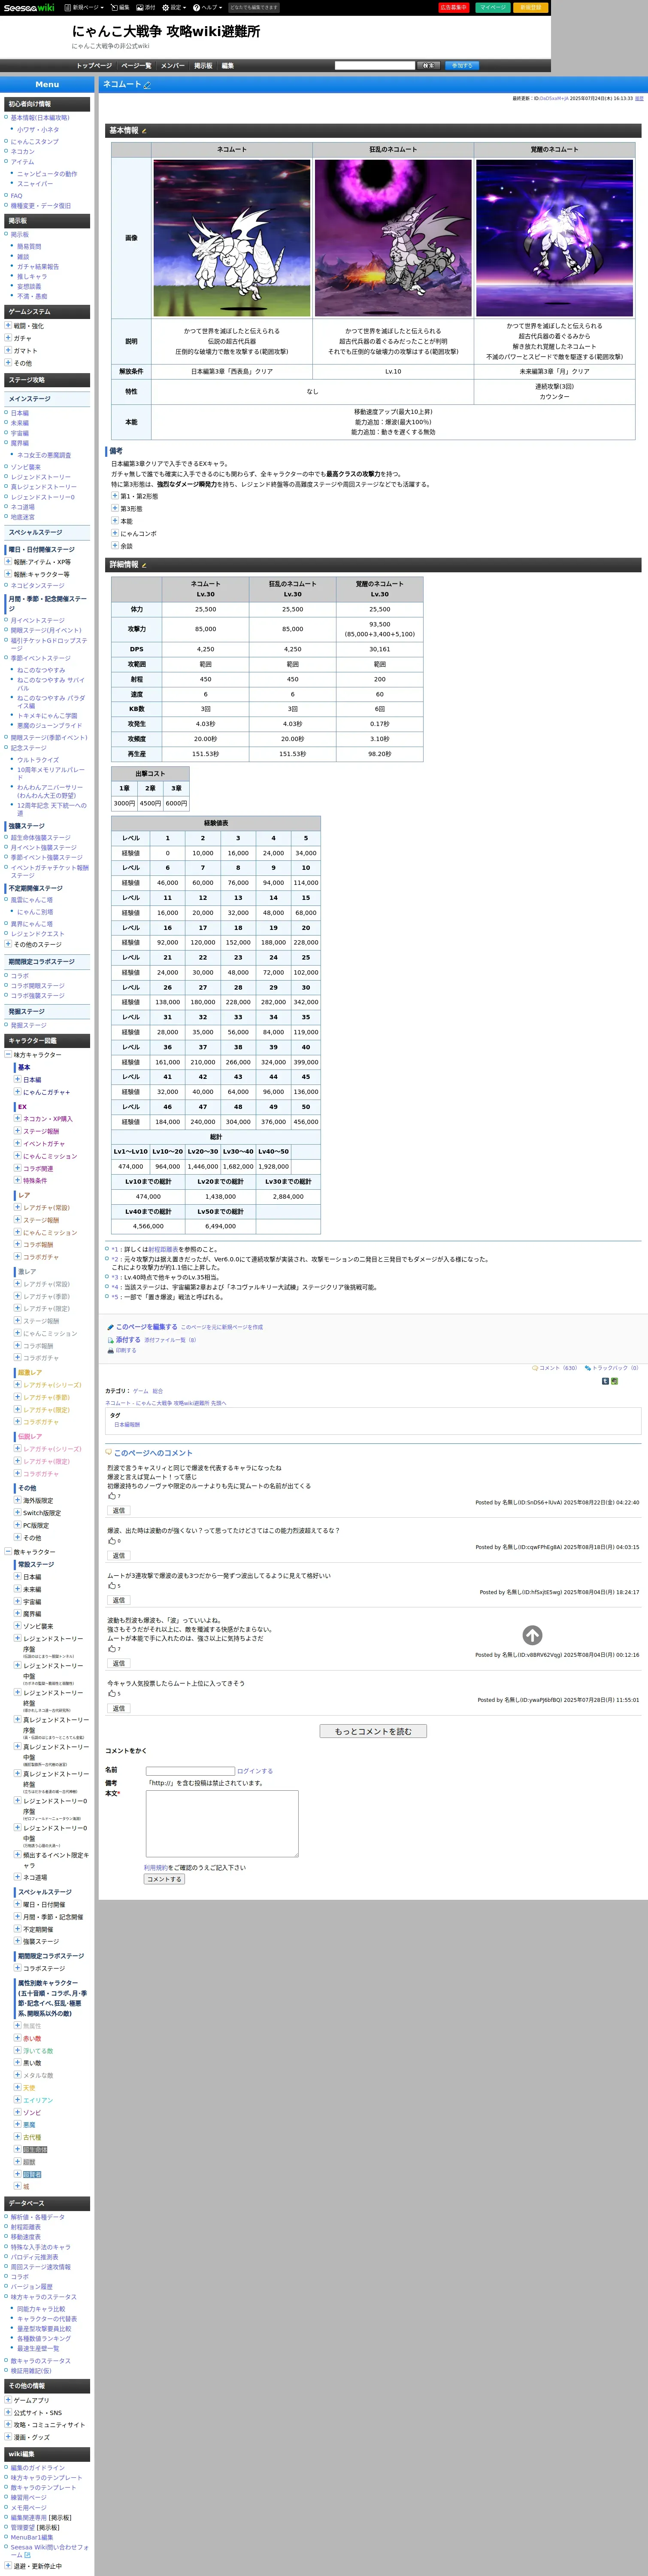Click the trackback icon beside トラックバック (0)

point(588,1368)
